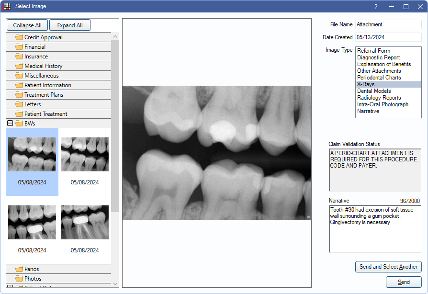
Task: Click the Credit Approval folder icon
Action: [19, 37]
